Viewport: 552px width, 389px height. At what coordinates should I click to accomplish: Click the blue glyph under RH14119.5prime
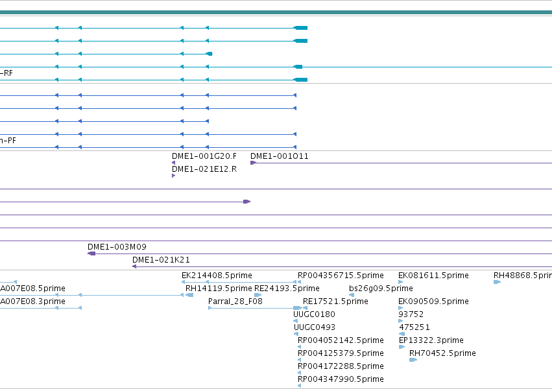pyautogui.click(x=189, y=295)
